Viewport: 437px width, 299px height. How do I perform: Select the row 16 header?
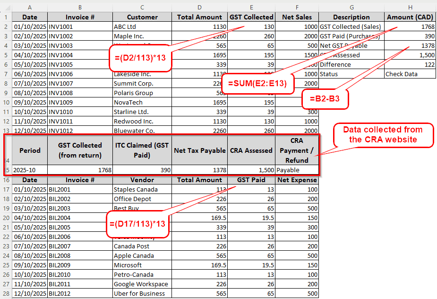[6, 180]
